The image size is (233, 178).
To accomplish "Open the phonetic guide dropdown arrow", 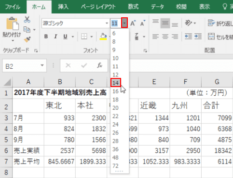I will click(x=144, y=37).
